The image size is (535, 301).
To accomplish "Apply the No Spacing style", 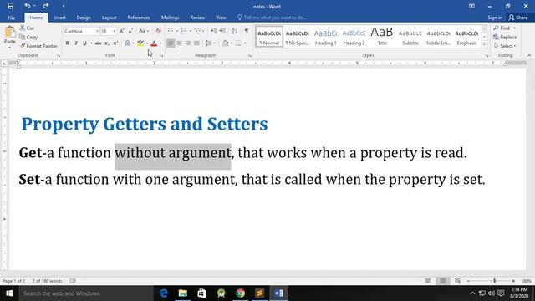I will point(298,37).
